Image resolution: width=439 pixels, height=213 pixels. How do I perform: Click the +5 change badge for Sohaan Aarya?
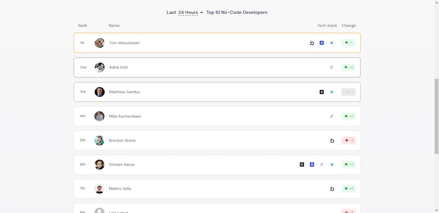coord(348,164)
